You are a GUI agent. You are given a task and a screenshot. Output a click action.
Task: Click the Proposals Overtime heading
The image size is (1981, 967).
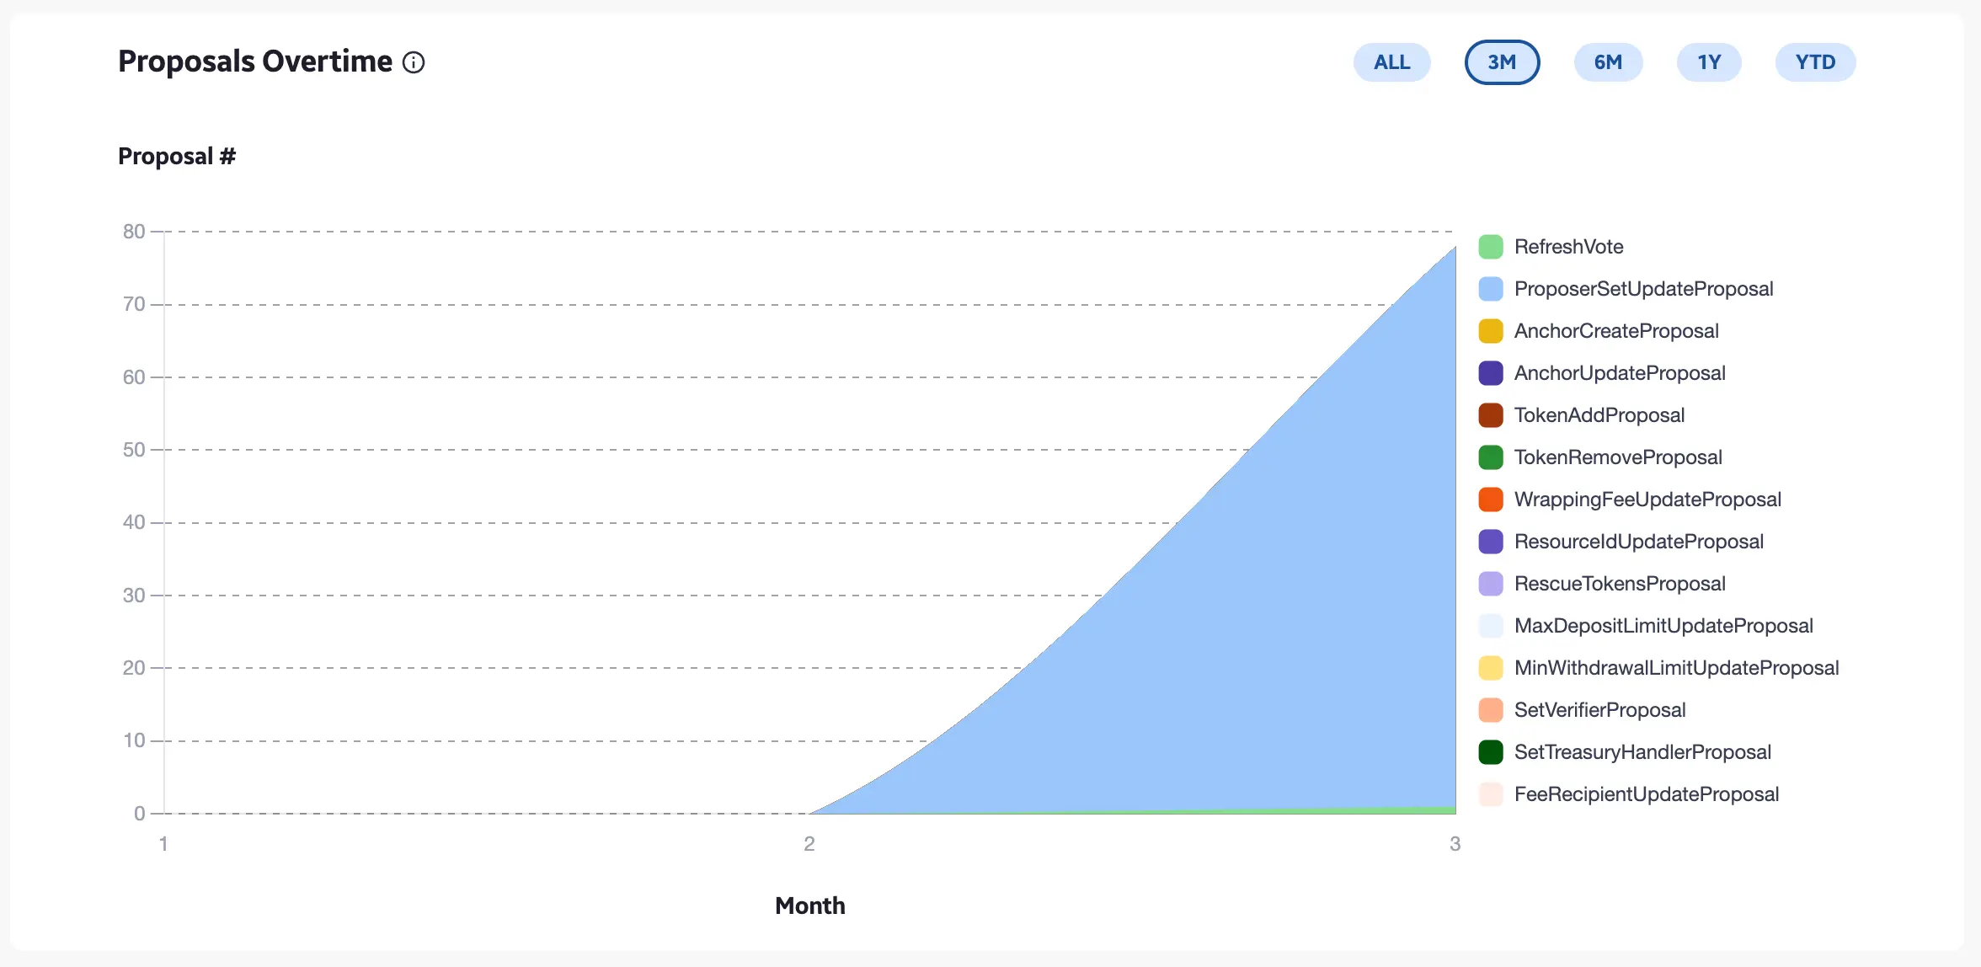pos(255,61)
